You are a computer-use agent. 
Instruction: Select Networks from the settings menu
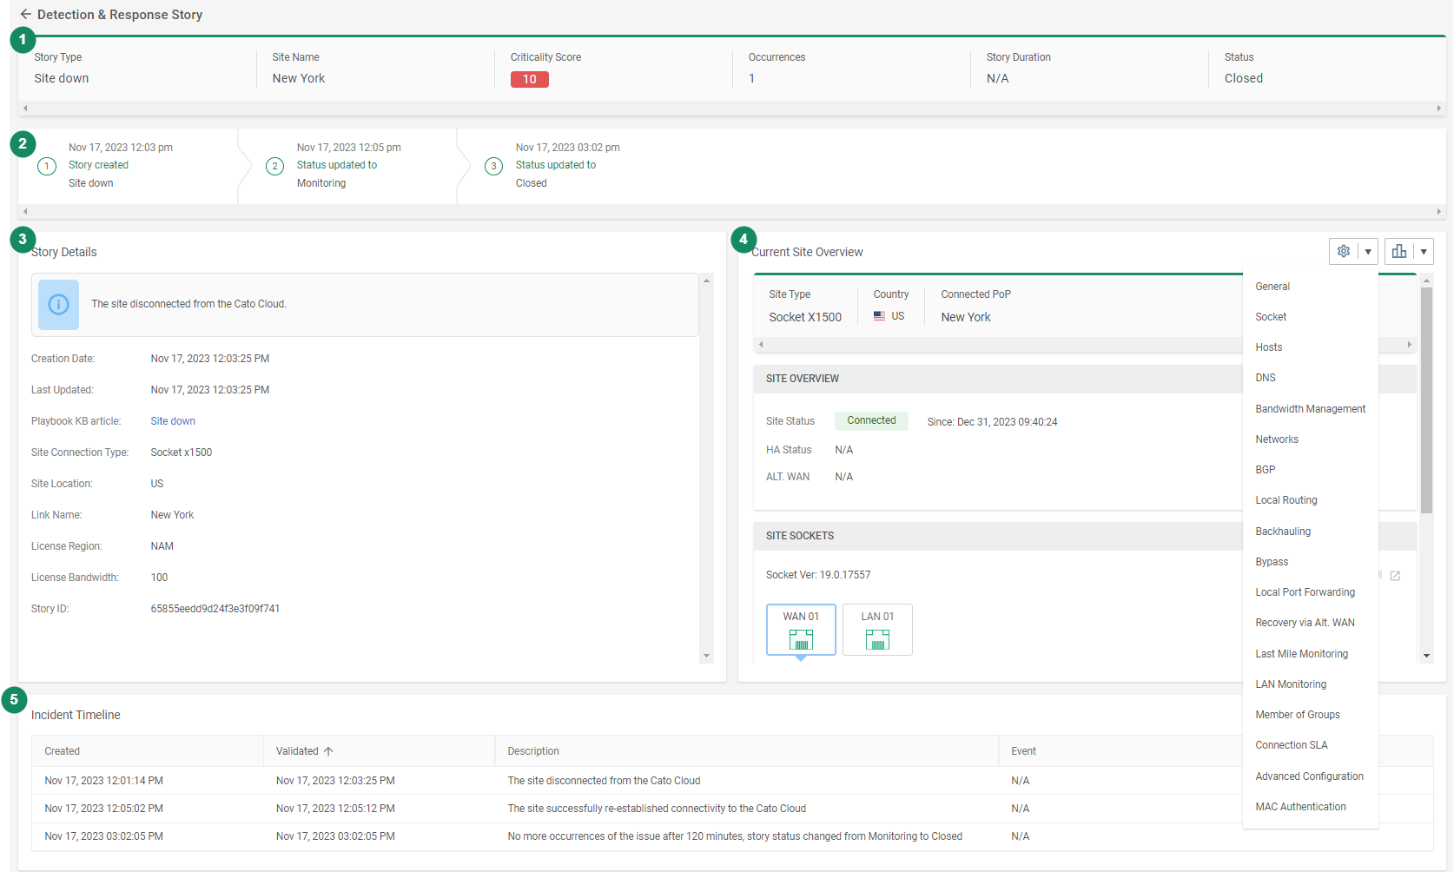click(1277, 439)
